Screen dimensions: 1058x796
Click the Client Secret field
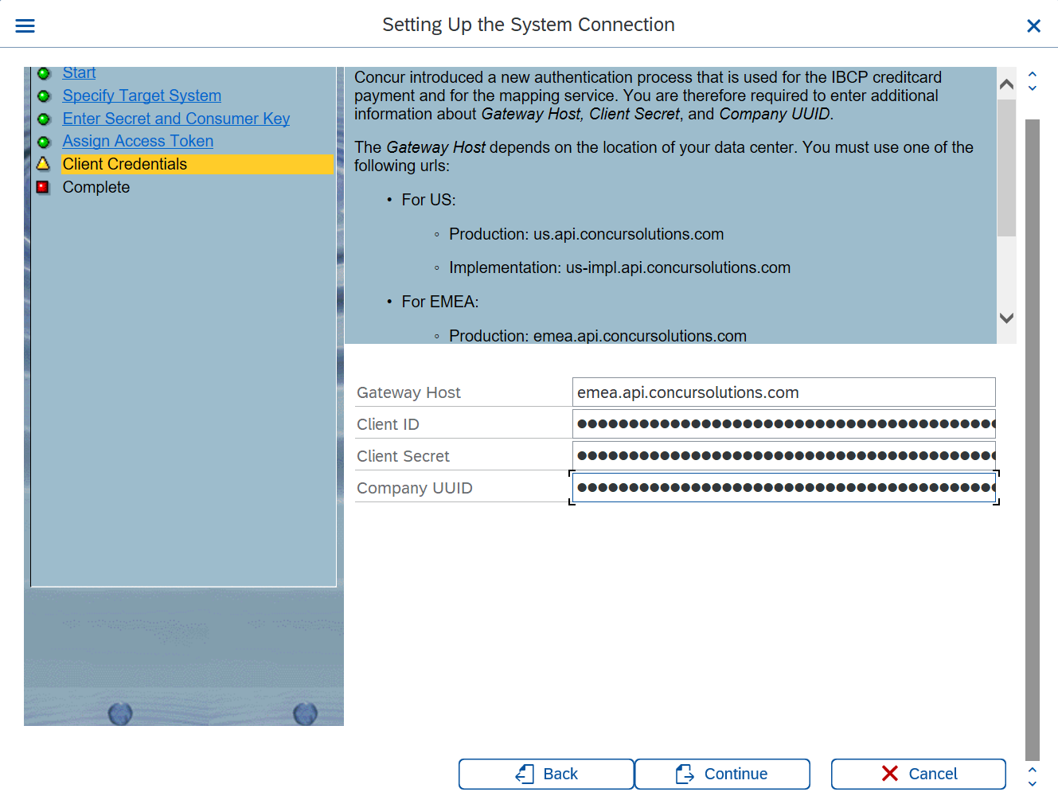click(x=783, y=456)
